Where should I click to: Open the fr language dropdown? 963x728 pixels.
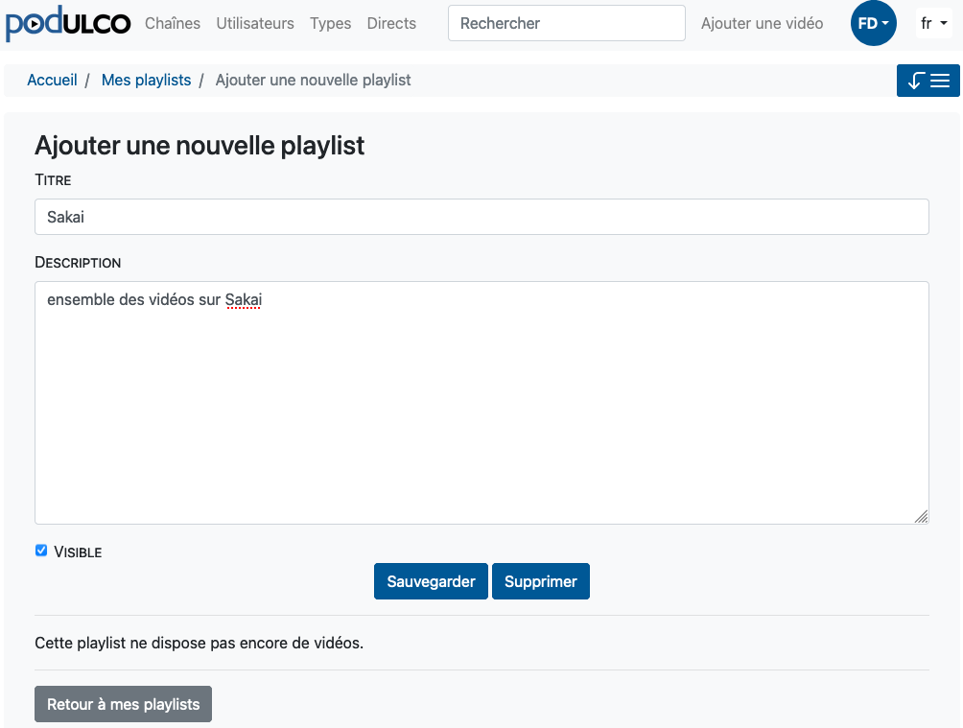click(x=933, y=23)
